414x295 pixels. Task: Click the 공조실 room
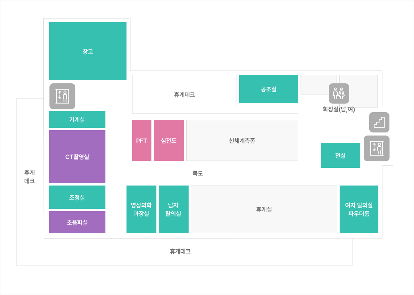pyautogui.click(x=269, y=89)
